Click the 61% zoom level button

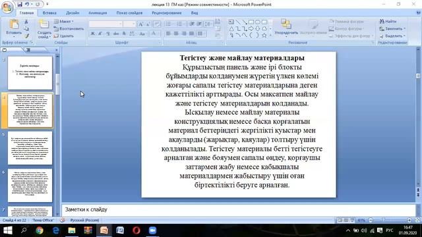361,220
